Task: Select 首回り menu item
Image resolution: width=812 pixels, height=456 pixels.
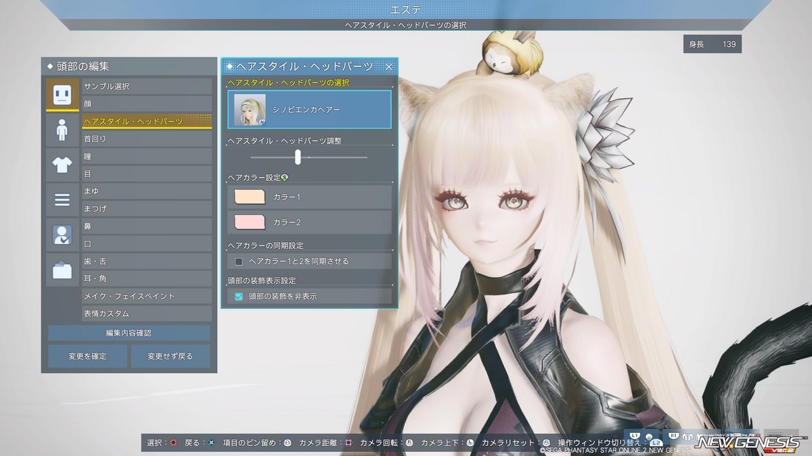Action: pyautogui.click(x=147, y=138)
